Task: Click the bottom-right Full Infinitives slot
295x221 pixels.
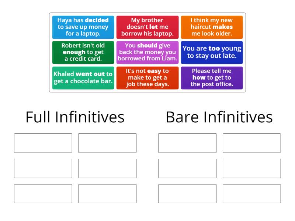Action: [107, 193]
